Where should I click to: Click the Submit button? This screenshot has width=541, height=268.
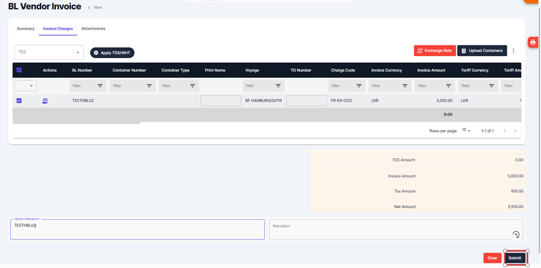click(515, 258)
